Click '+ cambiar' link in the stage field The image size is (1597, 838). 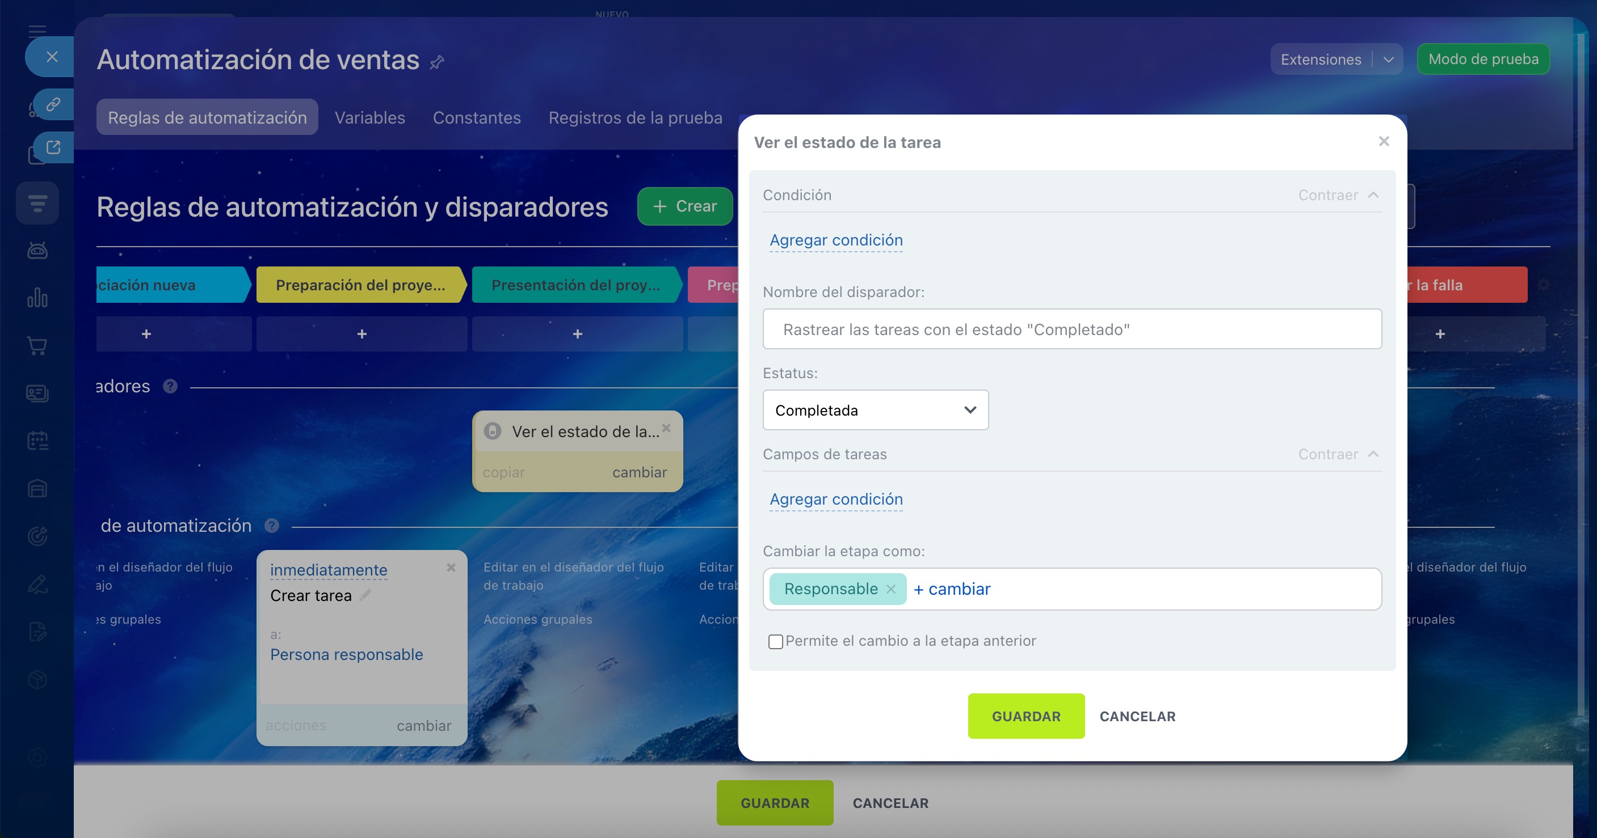click(952, 589)
